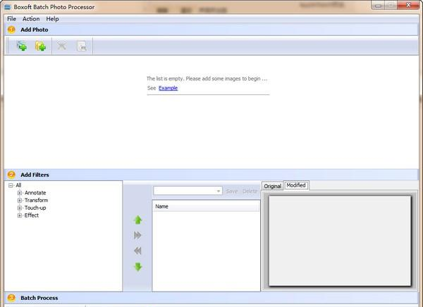Click the greyed Clear list icon

82,46
